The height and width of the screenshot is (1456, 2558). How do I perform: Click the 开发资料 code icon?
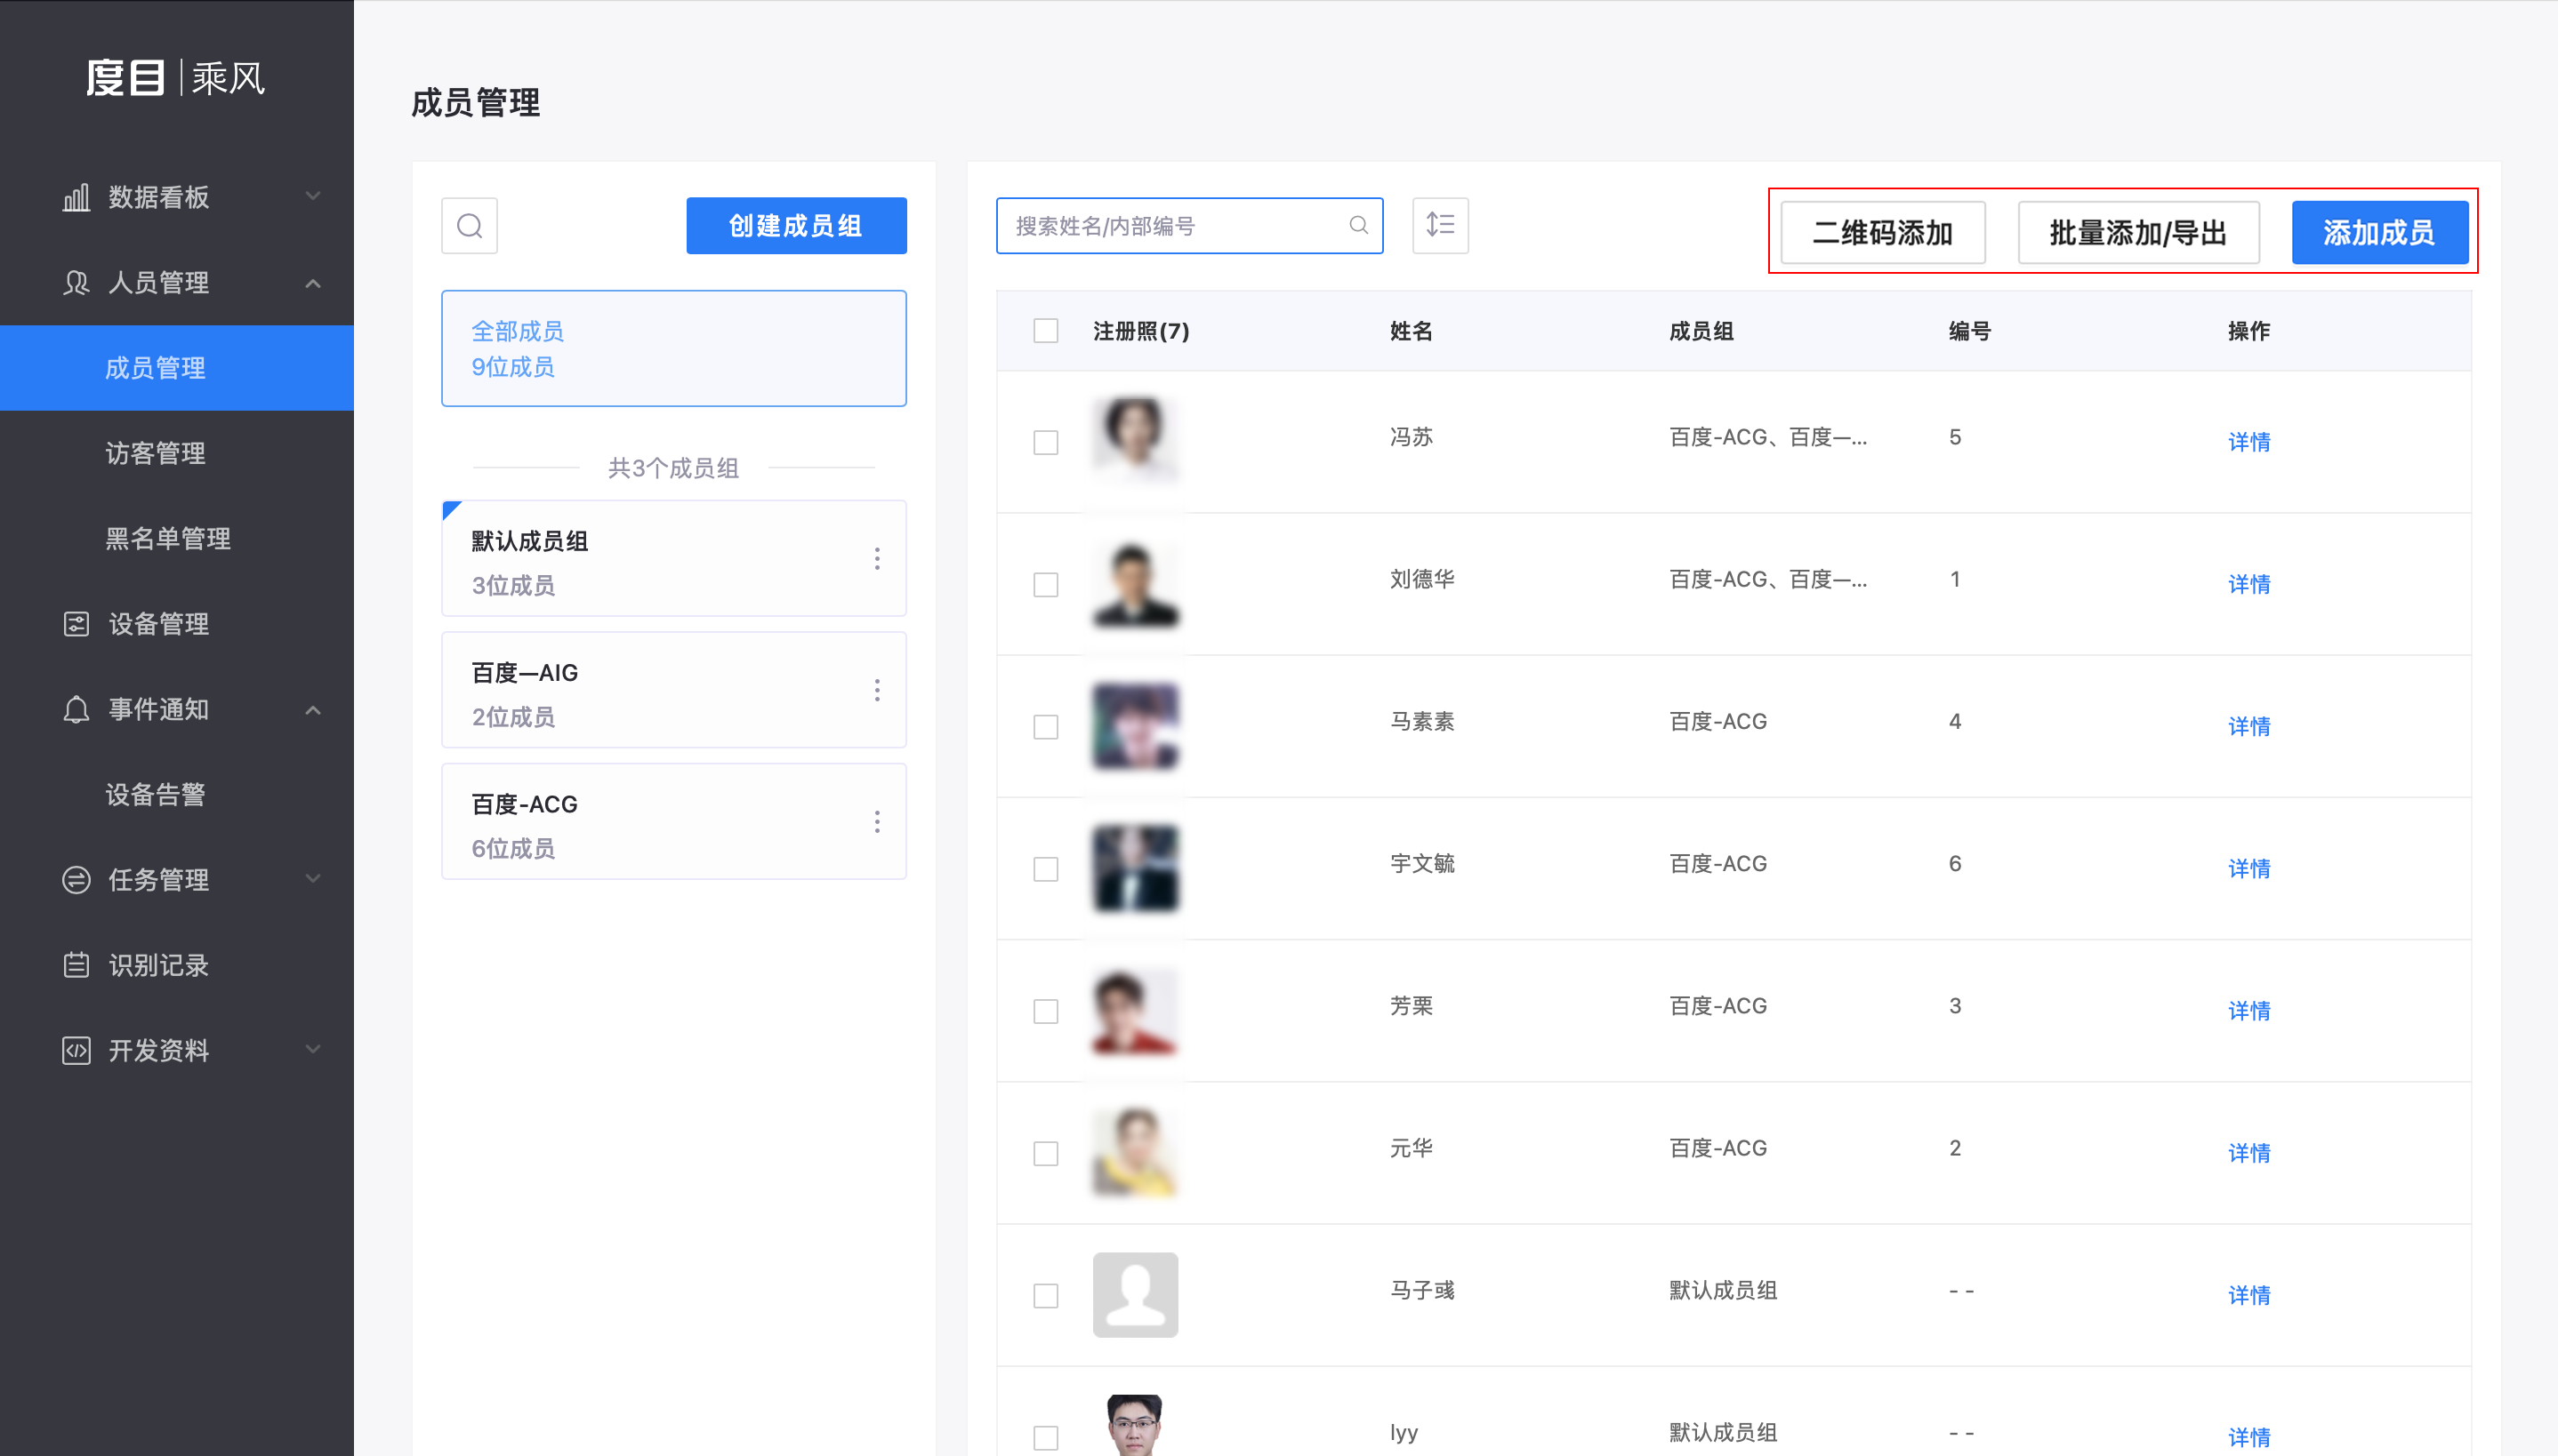76,1051
